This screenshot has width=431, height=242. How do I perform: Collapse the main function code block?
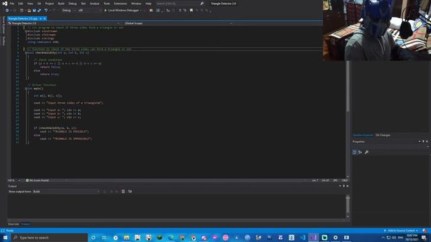click(26, 89)
